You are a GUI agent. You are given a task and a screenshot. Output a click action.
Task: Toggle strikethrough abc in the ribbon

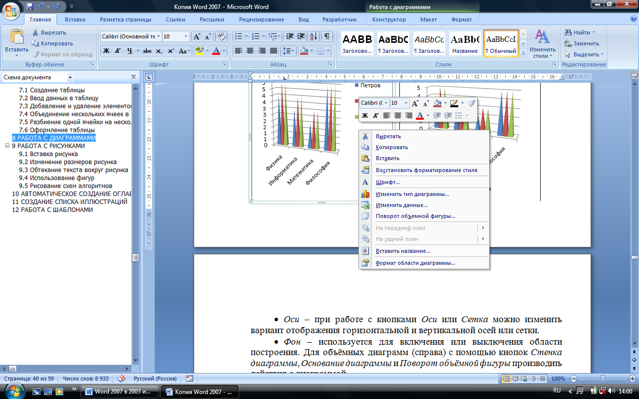[147, 51]
